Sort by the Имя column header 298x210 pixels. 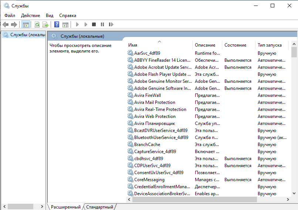tap(159, 45)
